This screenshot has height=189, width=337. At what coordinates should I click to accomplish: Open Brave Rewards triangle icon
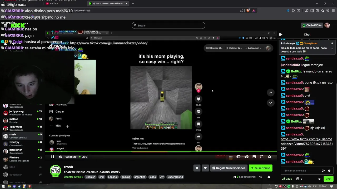click(x=254, y=10)
